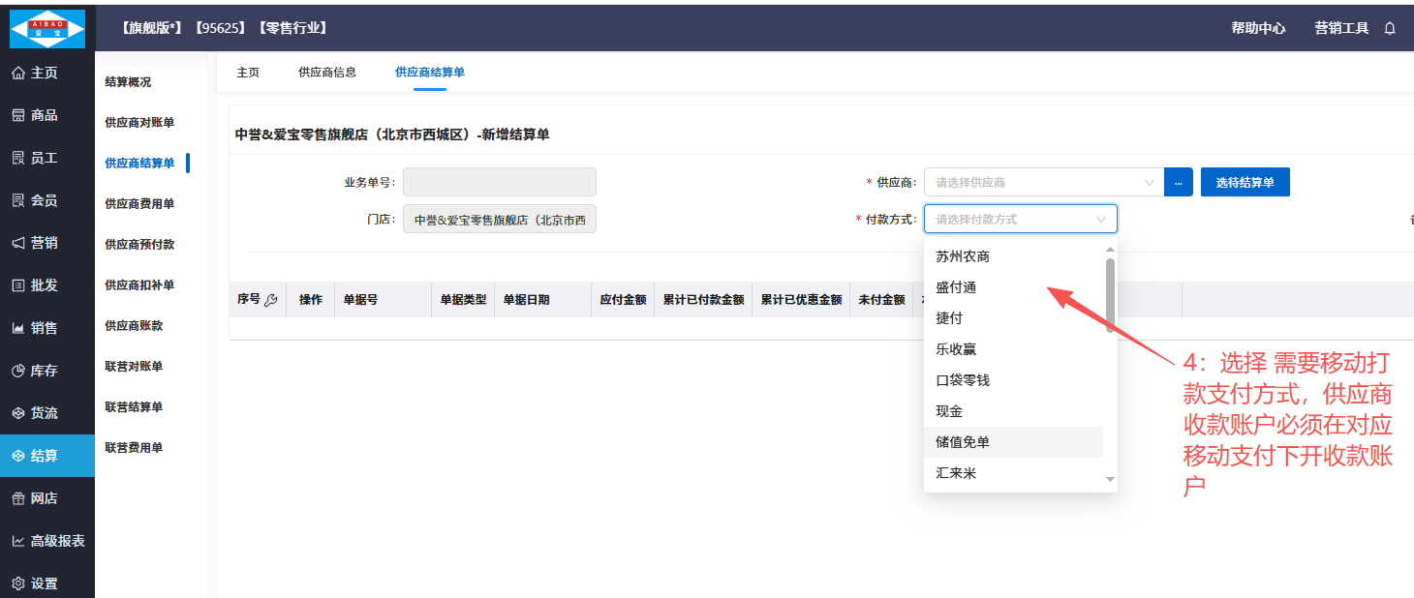
Task: Click the dropdown list scroll-down arrow
Action: click(1111, 480)
